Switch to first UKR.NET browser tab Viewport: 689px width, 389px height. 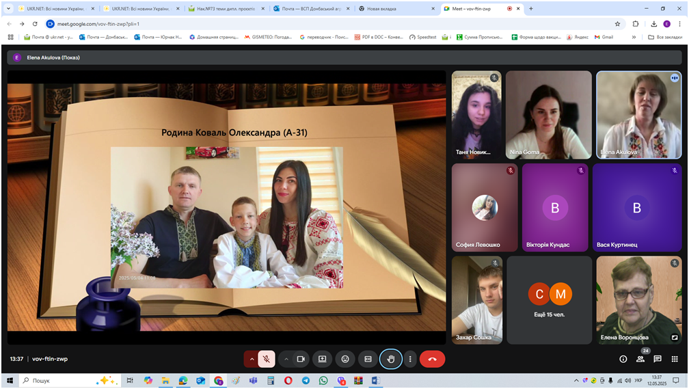[x=56, y=8]
